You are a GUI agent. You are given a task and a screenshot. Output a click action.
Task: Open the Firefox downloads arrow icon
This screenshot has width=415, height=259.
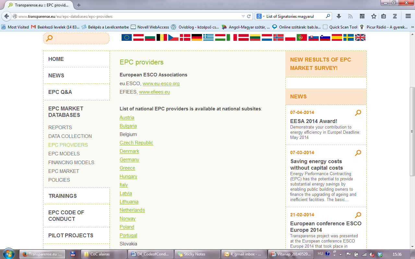[x=339, y=16]
